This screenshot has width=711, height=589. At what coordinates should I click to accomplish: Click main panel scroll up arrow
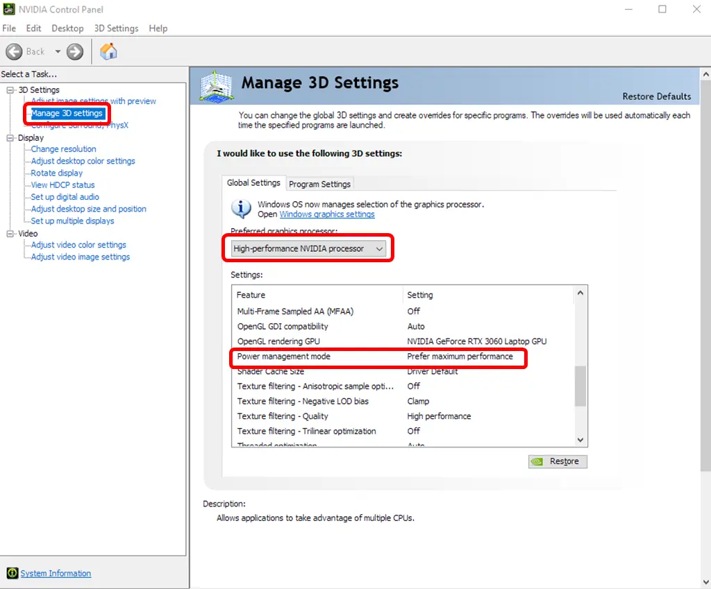click(x=706, y=74)
